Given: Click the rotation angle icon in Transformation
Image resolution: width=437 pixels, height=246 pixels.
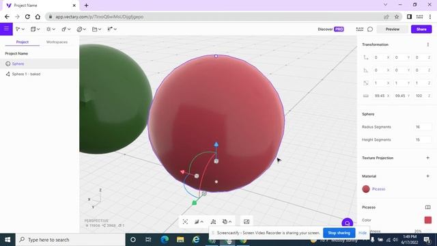Looking at the screenshot, I should pyautogui.click(x=366, y=70).
